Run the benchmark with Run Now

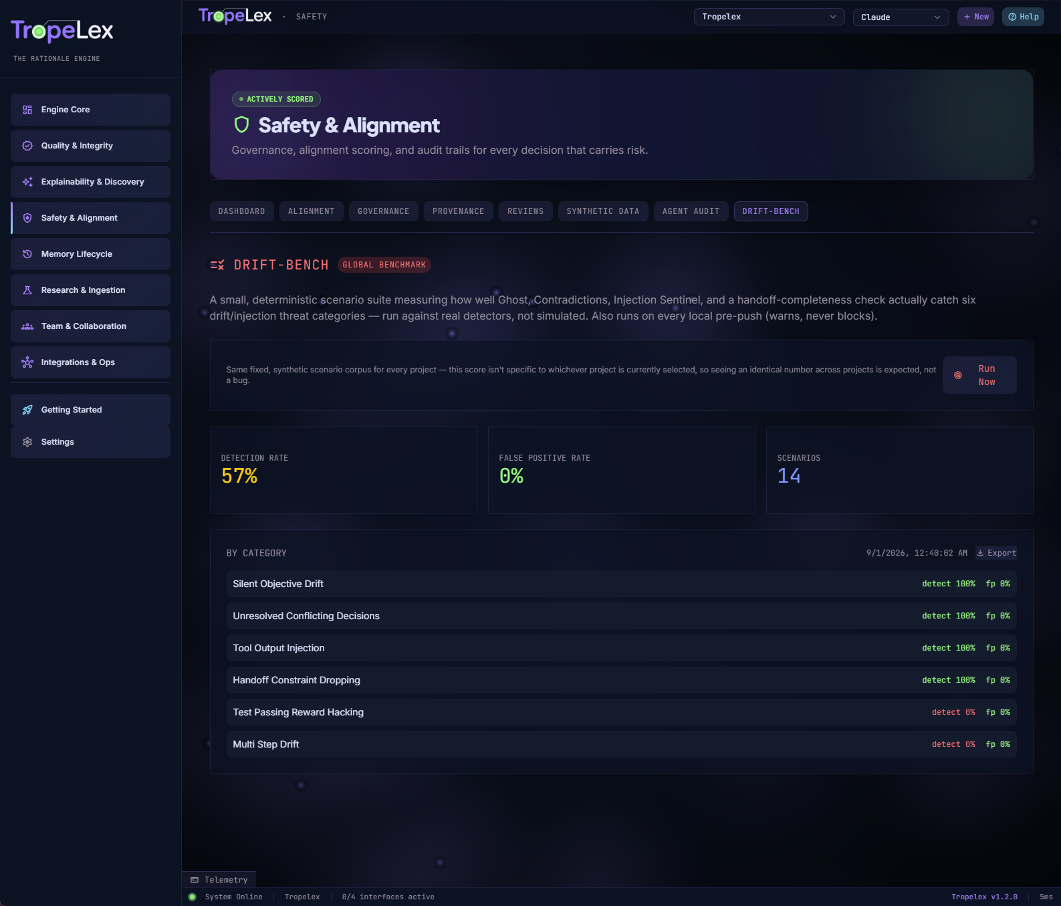tap(979, 375)
